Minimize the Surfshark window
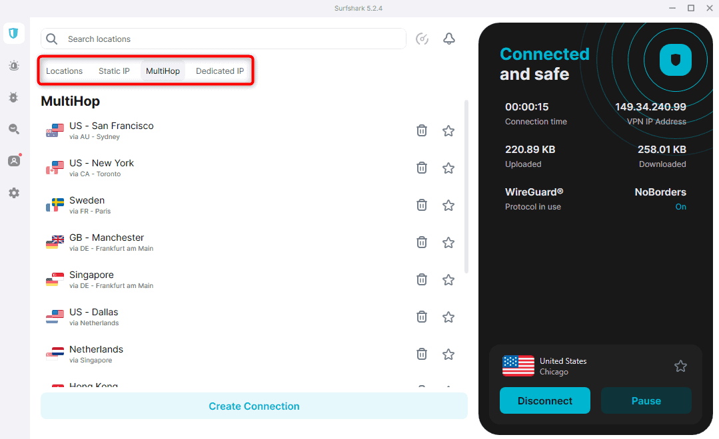Screen dimensions: 719x439 pos(672,8)
